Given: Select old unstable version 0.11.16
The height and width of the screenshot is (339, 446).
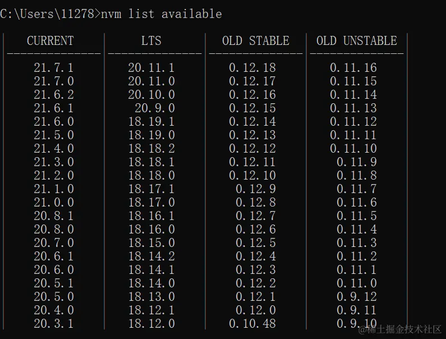Looking at the screenshot, I should [353, 68].
